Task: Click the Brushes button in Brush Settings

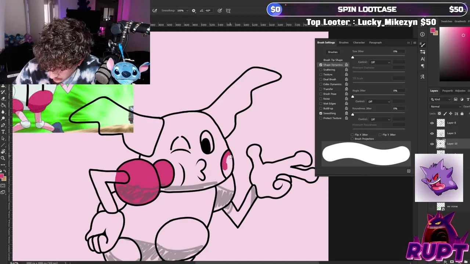Action: (333, 52)
